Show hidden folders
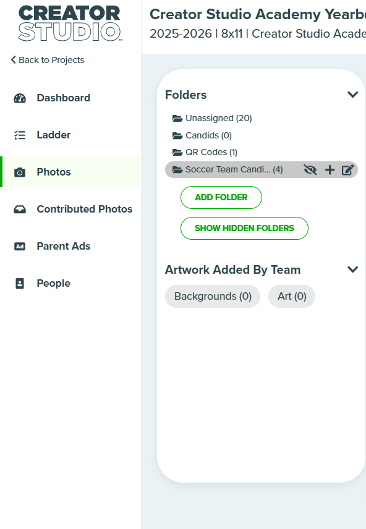366x529 pixels. 244,229
